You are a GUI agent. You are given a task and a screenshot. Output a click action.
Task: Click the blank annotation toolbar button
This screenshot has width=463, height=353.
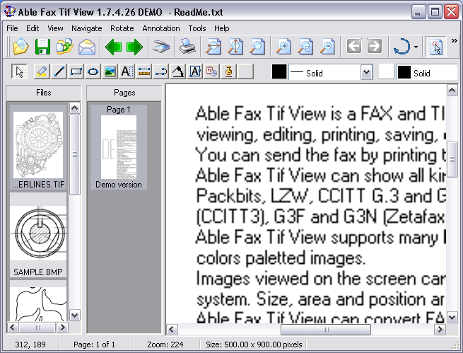[246, 71]
